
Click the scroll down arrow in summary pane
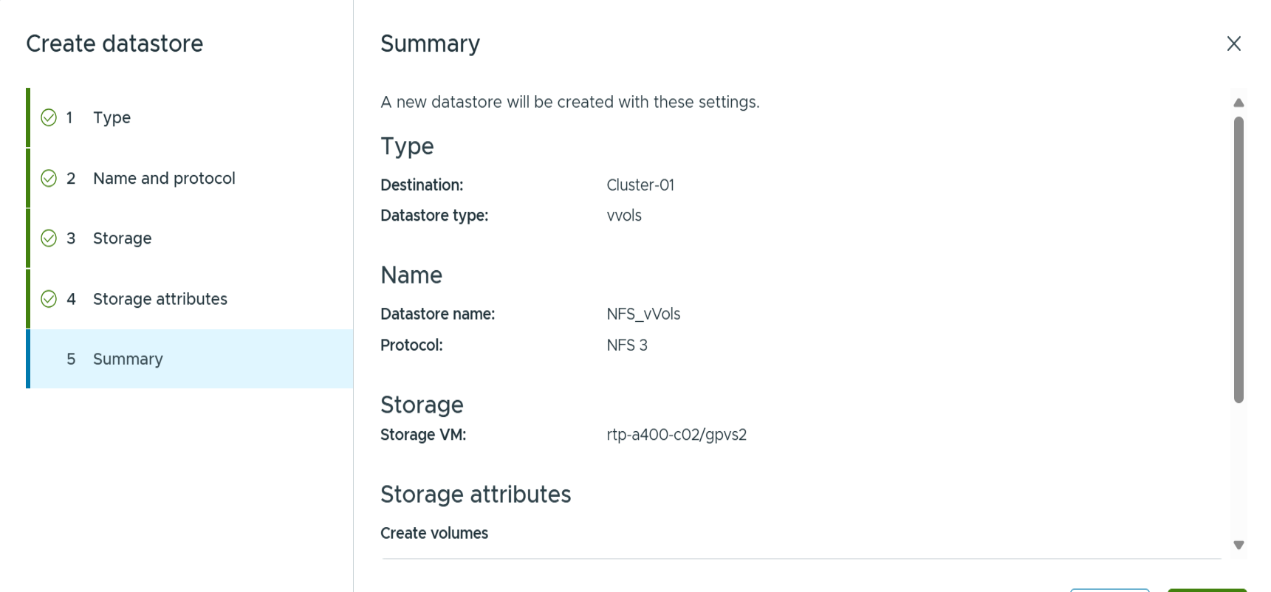[x=1239, y=545]
